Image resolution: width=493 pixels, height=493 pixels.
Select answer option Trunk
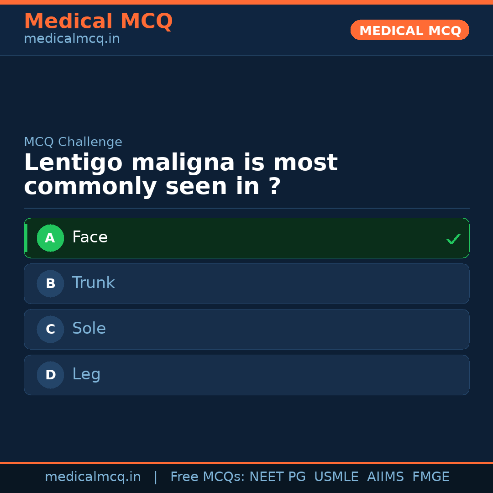(x=246, y=283)
